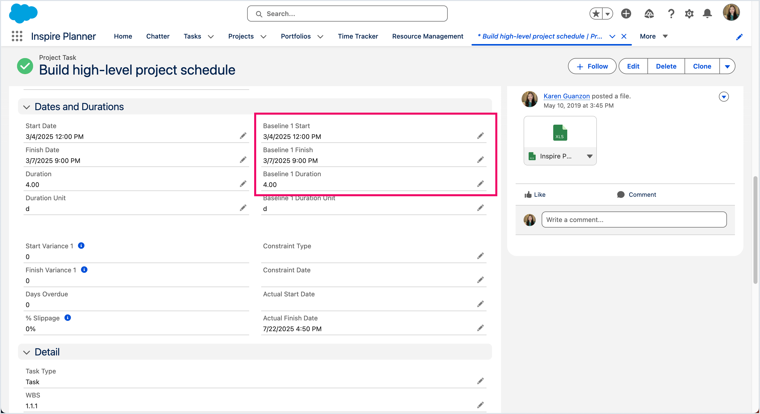The height and width of the screenshot is (414, 760).
Task: Open the Help question mark icon
Action: [671, 14]
